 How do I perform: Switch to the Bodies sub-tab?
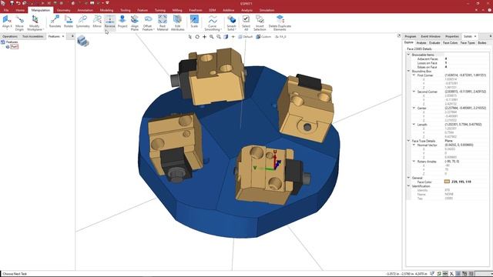click(482, 43)
